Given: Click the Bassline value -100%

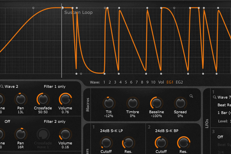Looking at the screenshot, I should pos(156,116).
